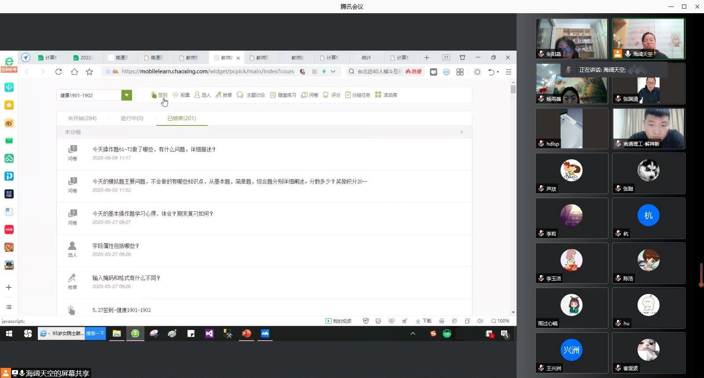Open the 字段属性包括哪些? activity

click(x=116, y=246)
